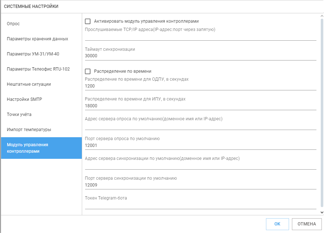The height and width of the screenshot is (233, 324).
Task: Focus the ОДПУ time distribution field
Action: coord(200,86)
